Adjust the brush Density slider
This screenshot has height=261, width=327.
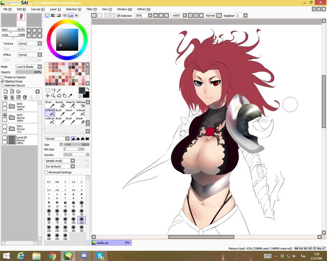click(x=76, y=154)
